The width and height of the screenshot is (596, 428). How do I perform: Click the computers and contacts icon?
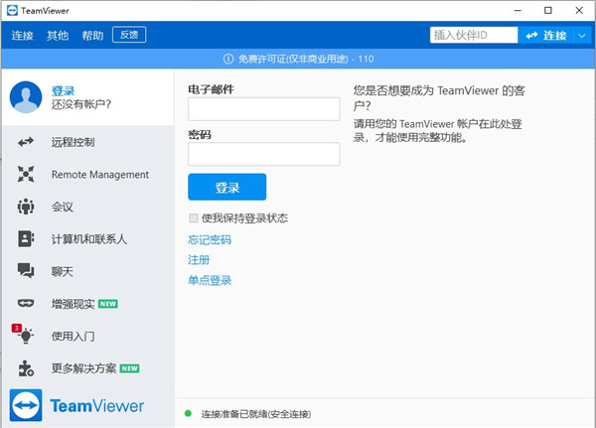point(26,239)
